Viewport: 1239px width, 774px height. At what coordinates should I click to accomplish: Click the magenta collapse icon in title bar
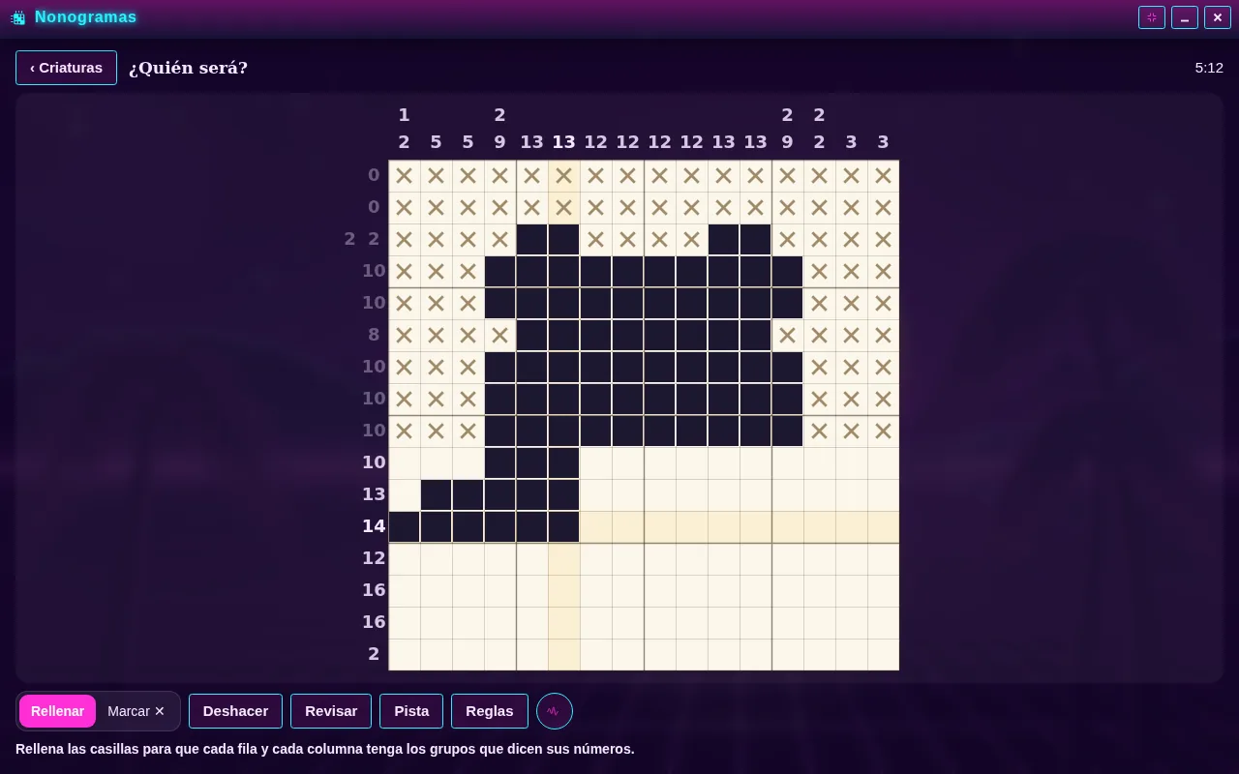(x=1152, y=17)
